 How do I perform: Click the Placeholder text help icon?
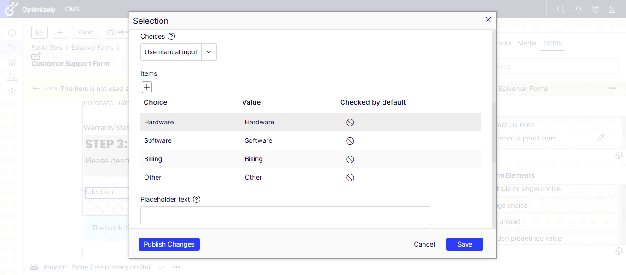[x=197, y=199]
